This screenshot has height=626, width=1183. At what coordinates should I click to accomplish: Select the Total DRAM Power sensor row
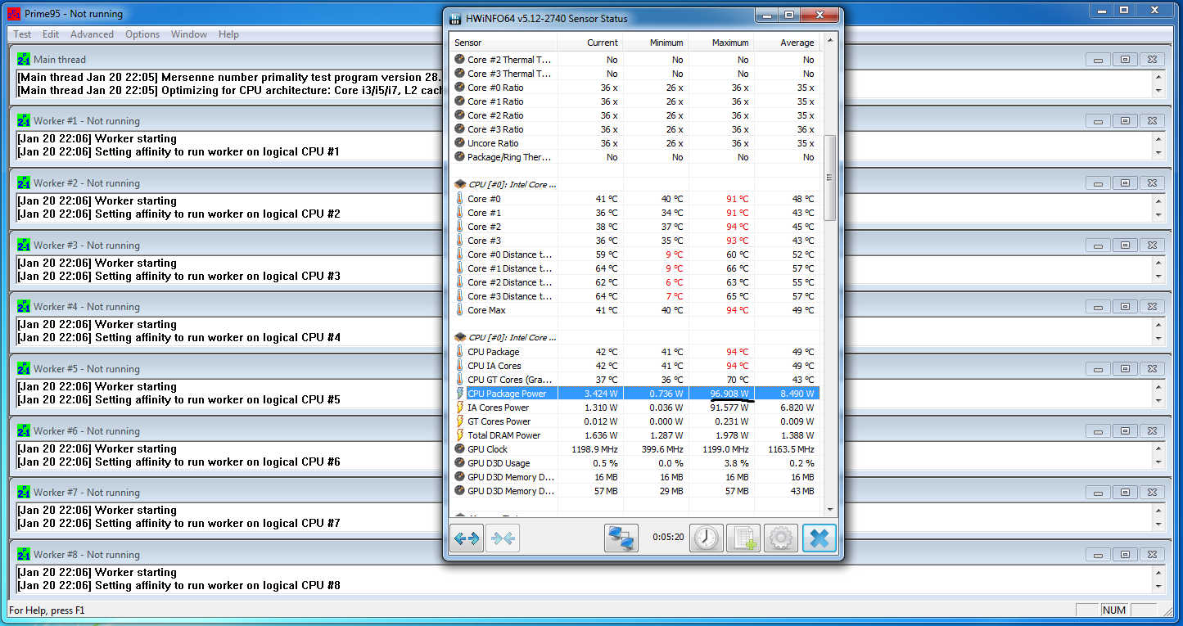[x=635, y=435]
